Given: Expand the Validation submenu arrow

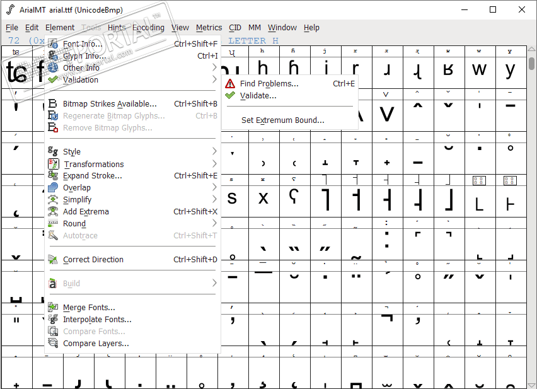Looking at the screenshot, I should coord(214,79).
